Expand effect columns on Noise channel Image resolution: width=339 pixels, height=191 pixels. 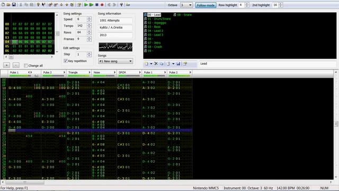point(115,72)
